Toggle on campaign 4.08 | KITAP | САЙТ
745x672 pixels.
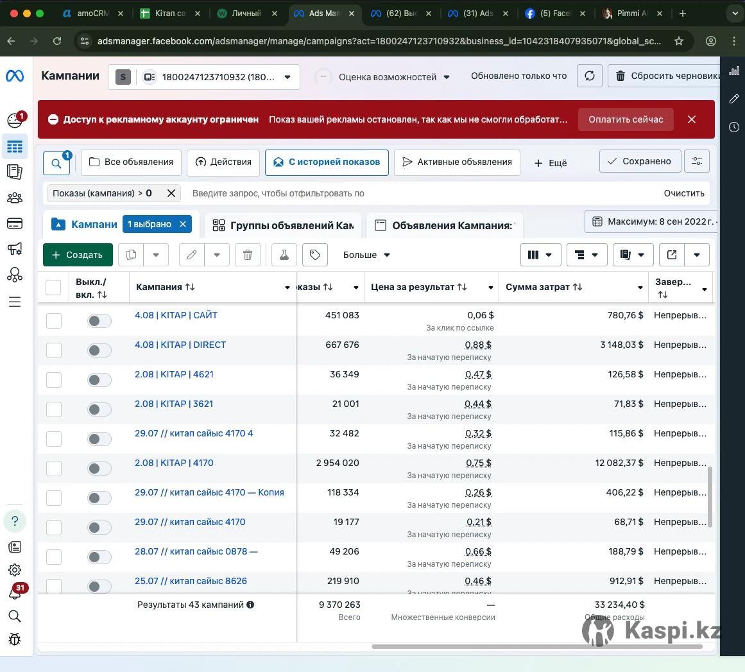tap(99, 321)
